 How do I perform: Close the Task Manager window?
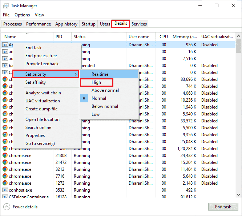coord(233,6)
